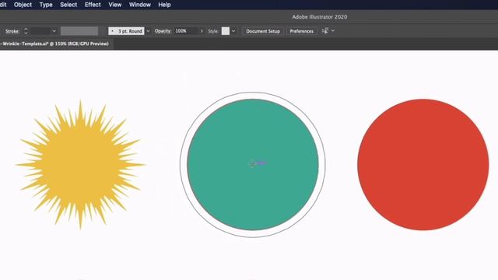Expand the align options dropdown arrow
Image resolution: width=498 pixels, height=280 pixels.
[x=333, y=31]
